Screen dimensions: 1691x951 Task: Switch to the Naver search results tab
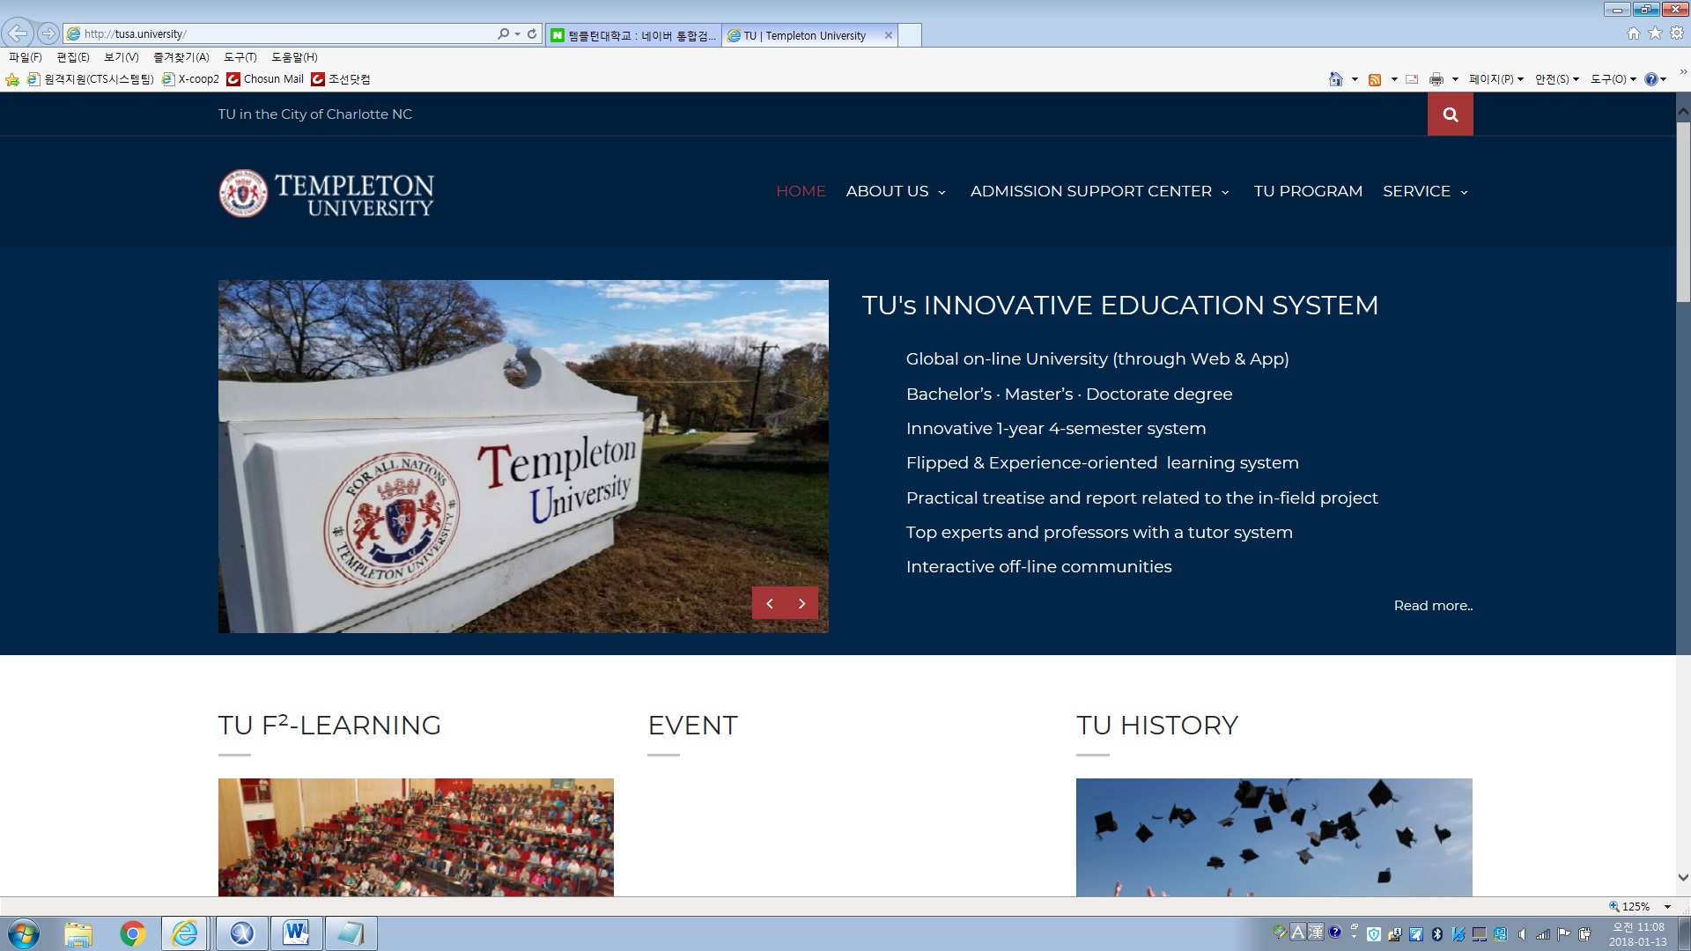(x=634, y=35)
